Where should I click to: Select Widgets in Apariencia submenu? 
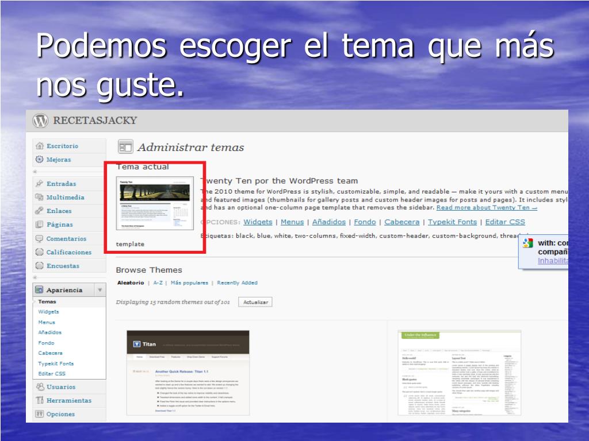[48, 312]
